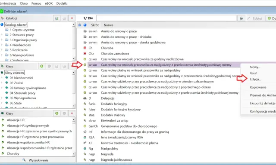The image size is (276, 165).
Task: Expand the '3 Organizacja pracy' catalog node
Action: coord(2,40)
